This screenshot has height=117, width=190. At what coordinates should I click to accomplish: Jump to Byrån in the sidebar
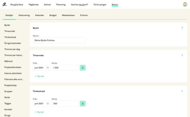point(7,25)
